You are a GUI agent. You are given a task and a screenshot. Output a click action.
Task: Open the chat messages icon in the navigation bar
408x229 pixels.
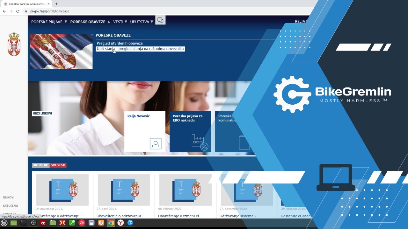[160, 20]
